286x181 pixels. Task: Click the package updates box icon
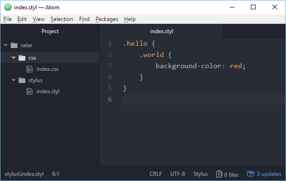(250, 174)
